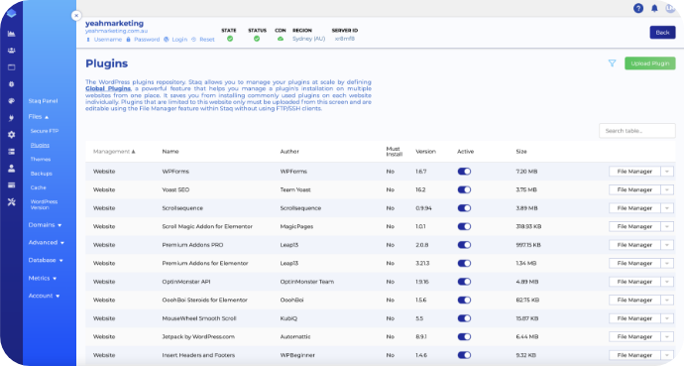Toggle Scroll Magic Addon for Elementor switch
Viewport: 684px width, 366px height.
[x=464, y=226]
